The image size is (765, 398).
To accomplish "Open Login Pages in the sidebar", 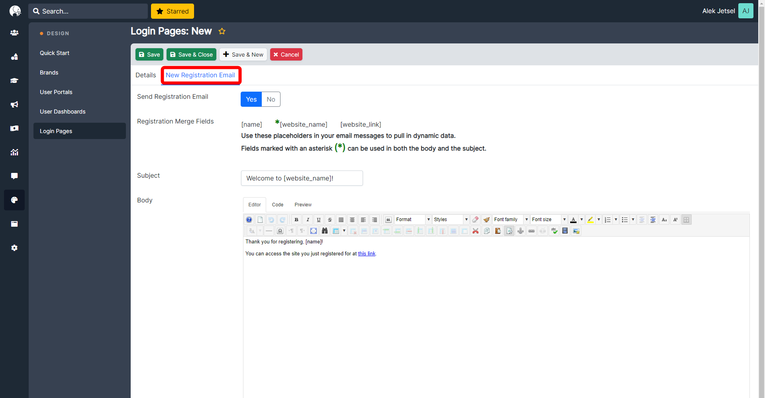I will (80, 131).
